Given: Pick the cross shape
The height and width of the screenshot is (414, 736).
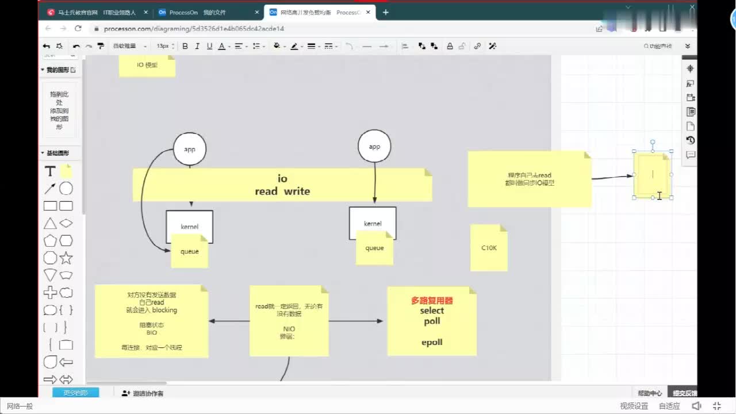Looking at the screenshot, I should pyautogui.click(x=50, y=293).
